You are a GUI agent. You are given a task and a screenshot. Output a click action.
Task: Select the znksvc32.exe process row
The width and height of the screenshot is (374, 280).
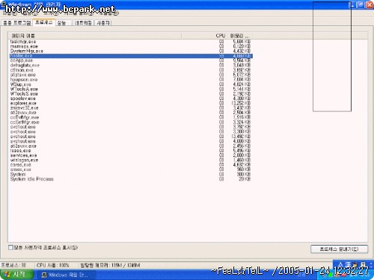pyautogui.click(x=131, y=108)
